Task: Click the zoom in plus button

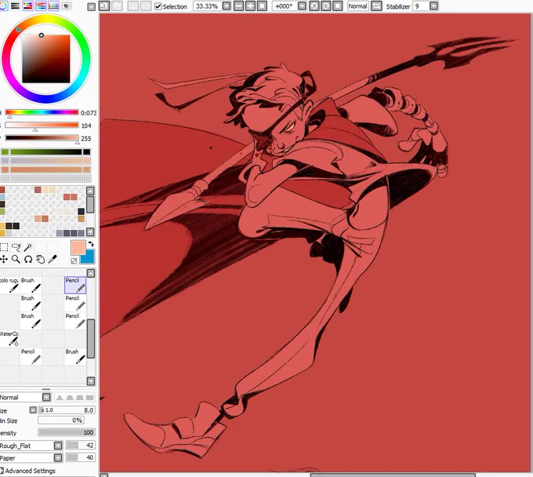Action: coord(250,6)
